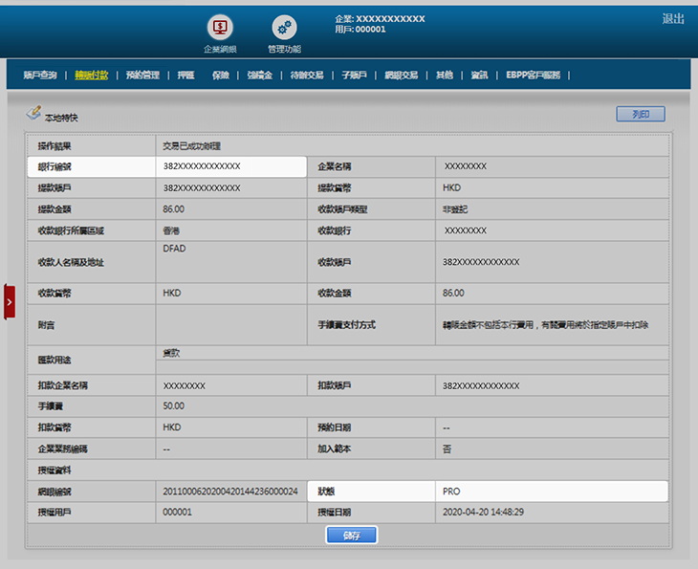This screenshot has width=698, height=569.
Task: Select the 子賬戶 menu
Action: click(x=353, y=75)
